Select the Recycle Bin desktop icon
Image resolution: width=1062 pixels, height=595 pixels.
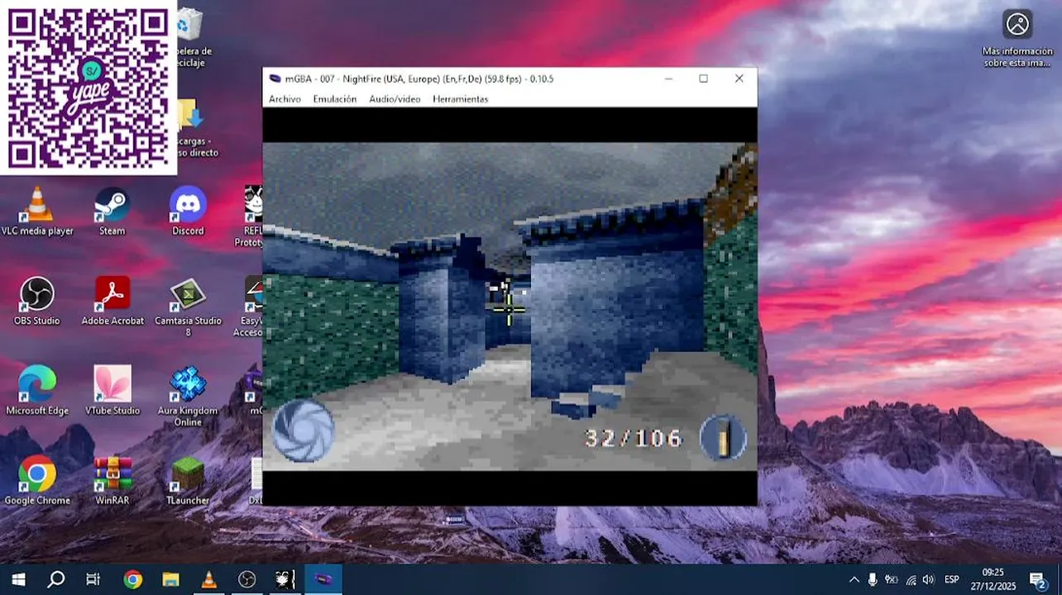pos(190,37)
